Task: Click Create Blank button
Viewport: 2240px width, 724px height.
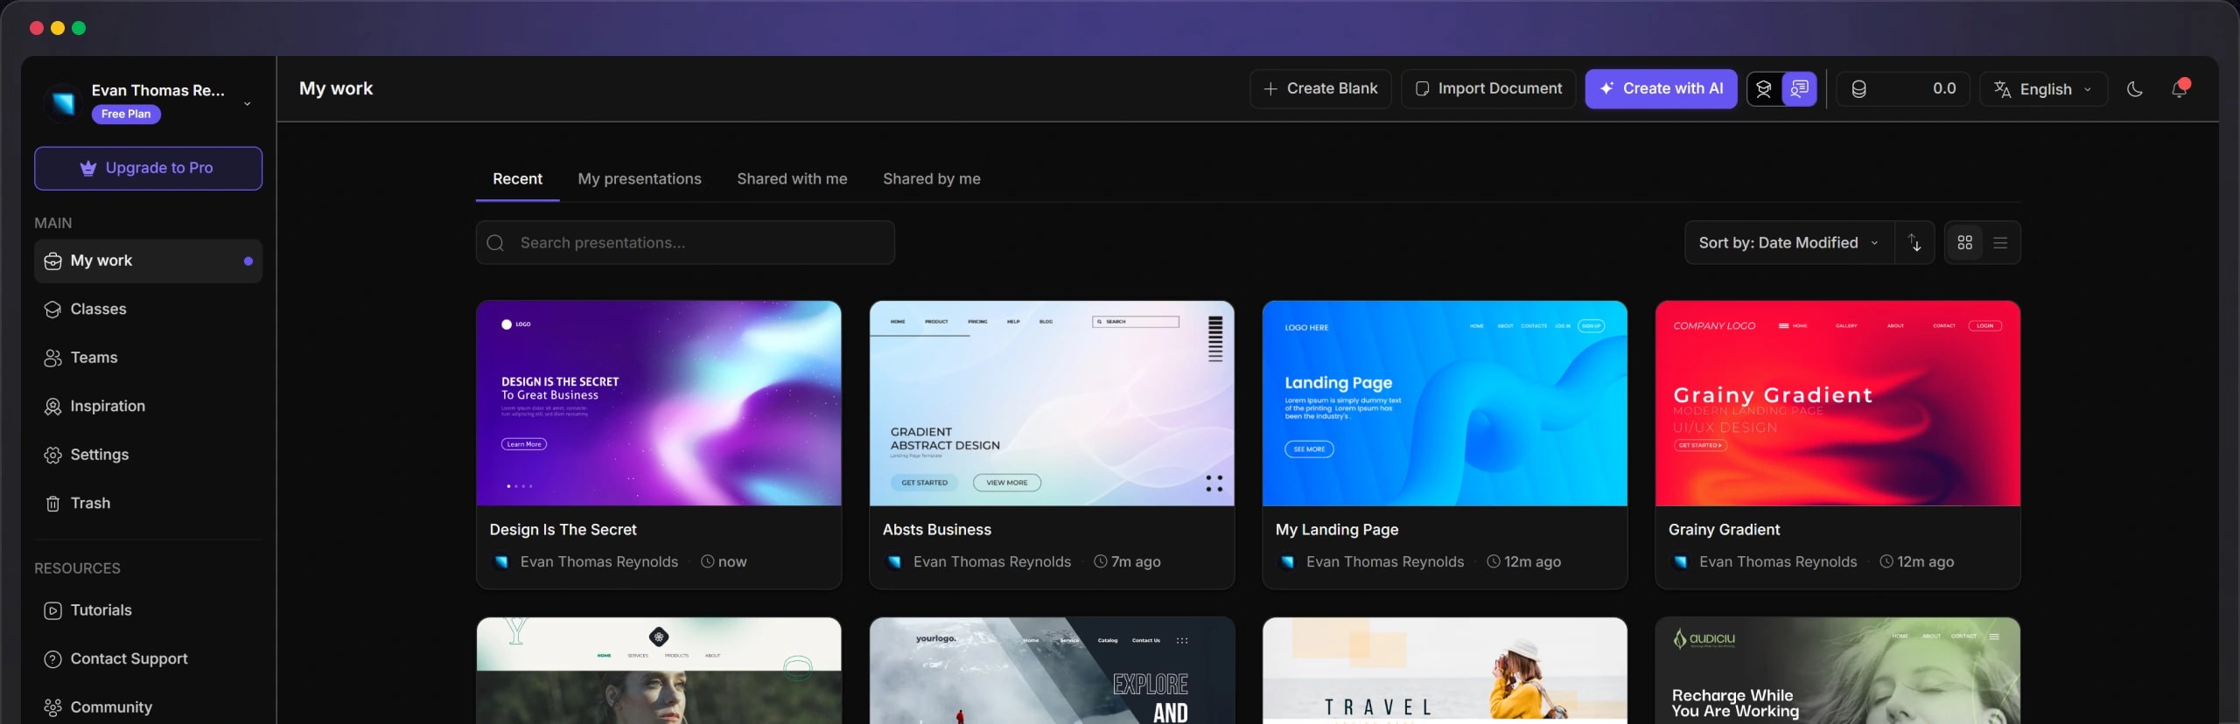Action: click(1320, 88)
